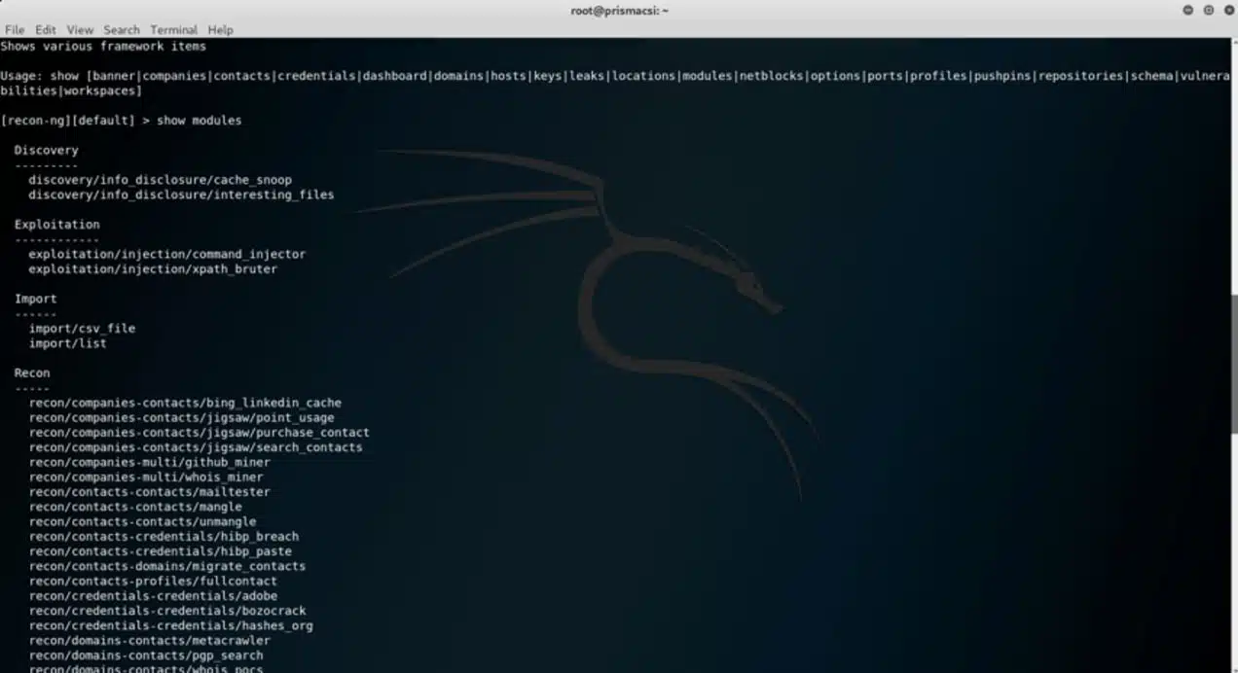Open the View menu

coord(80,30)
